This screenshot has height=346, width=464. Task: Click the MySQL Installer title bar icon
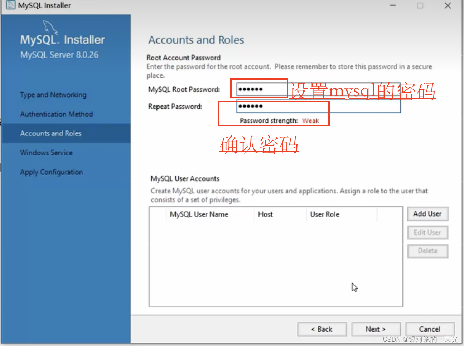point(11,5)
